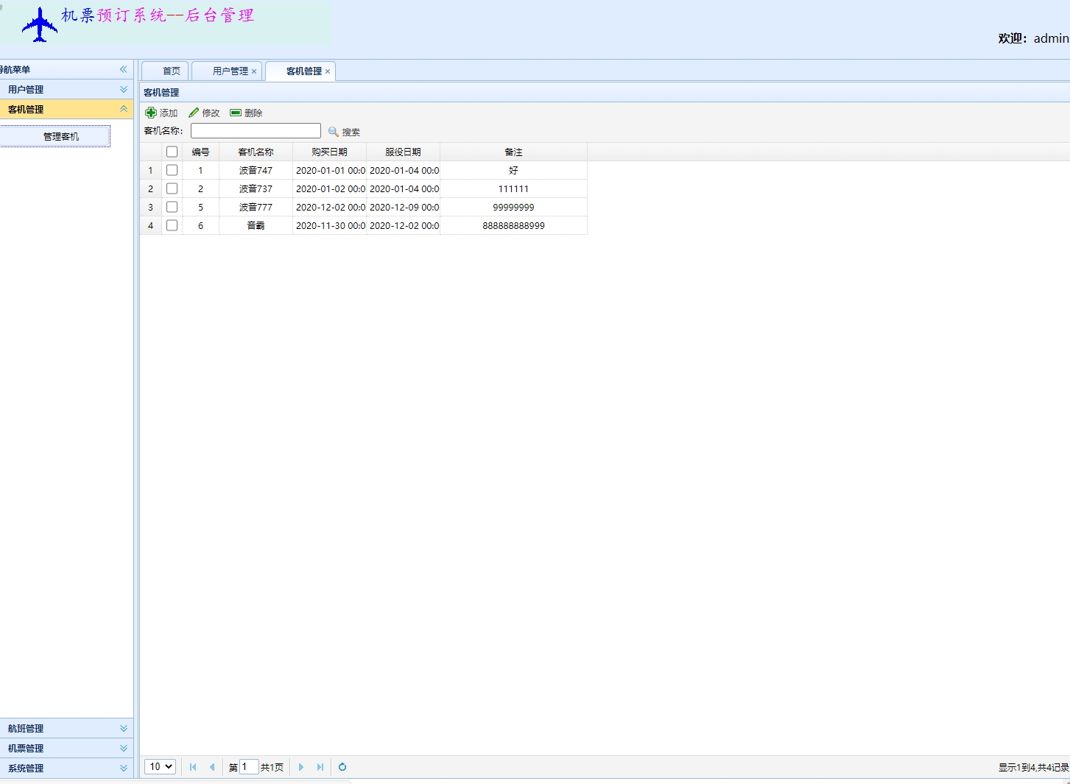
Task: Click the remark cell 99999999
Action: click(513, 207)
